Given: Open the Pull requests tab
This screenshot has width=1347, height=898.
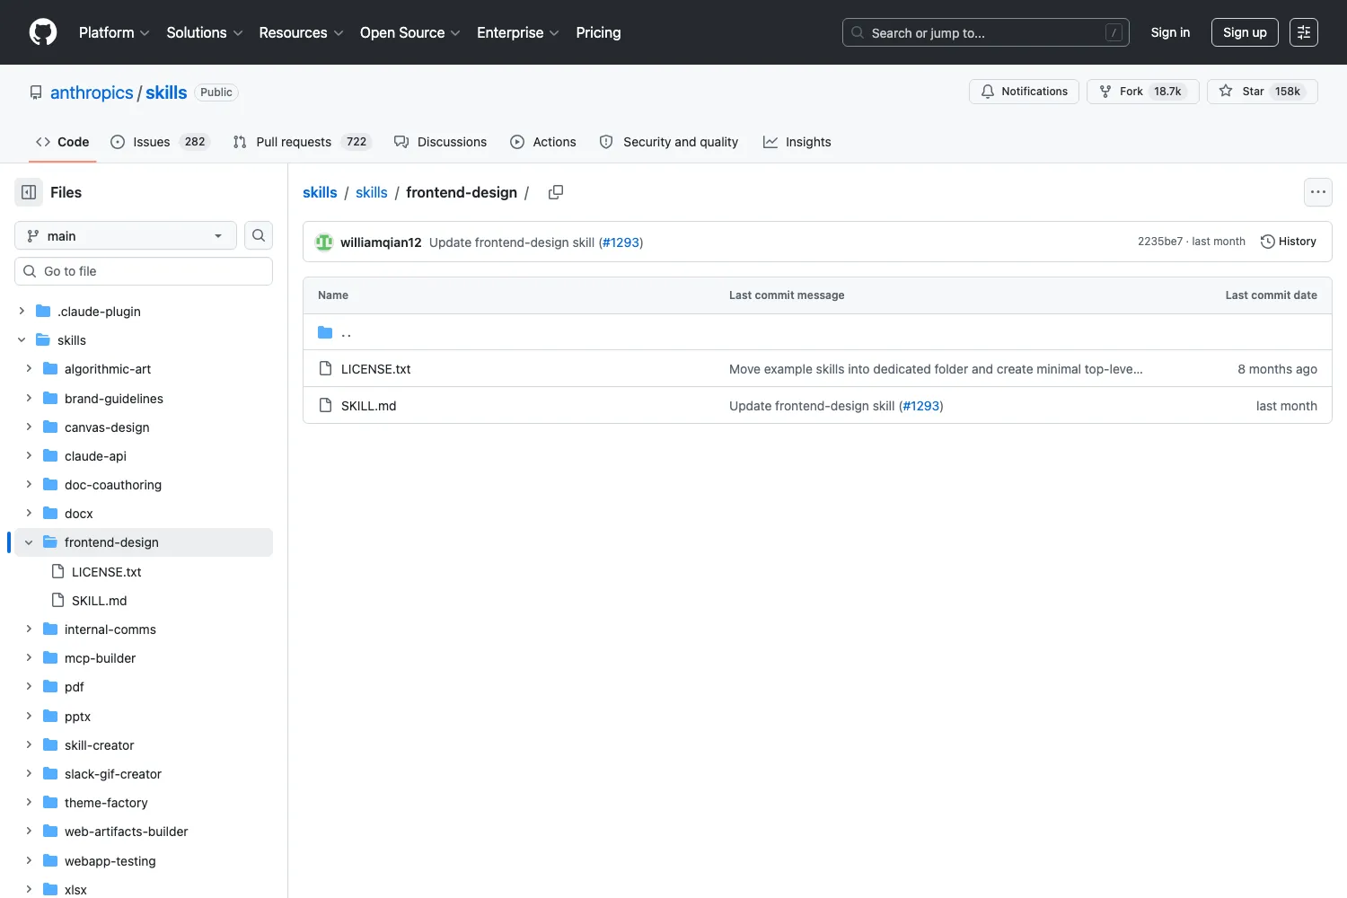Looking at the screenshot, I should [x=302, y=142].
